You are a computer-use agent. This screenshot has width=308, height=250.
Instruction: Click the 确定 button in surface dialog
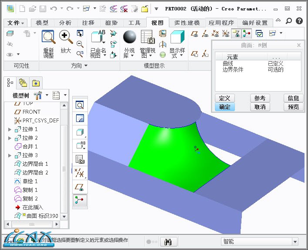click(224, 107)
